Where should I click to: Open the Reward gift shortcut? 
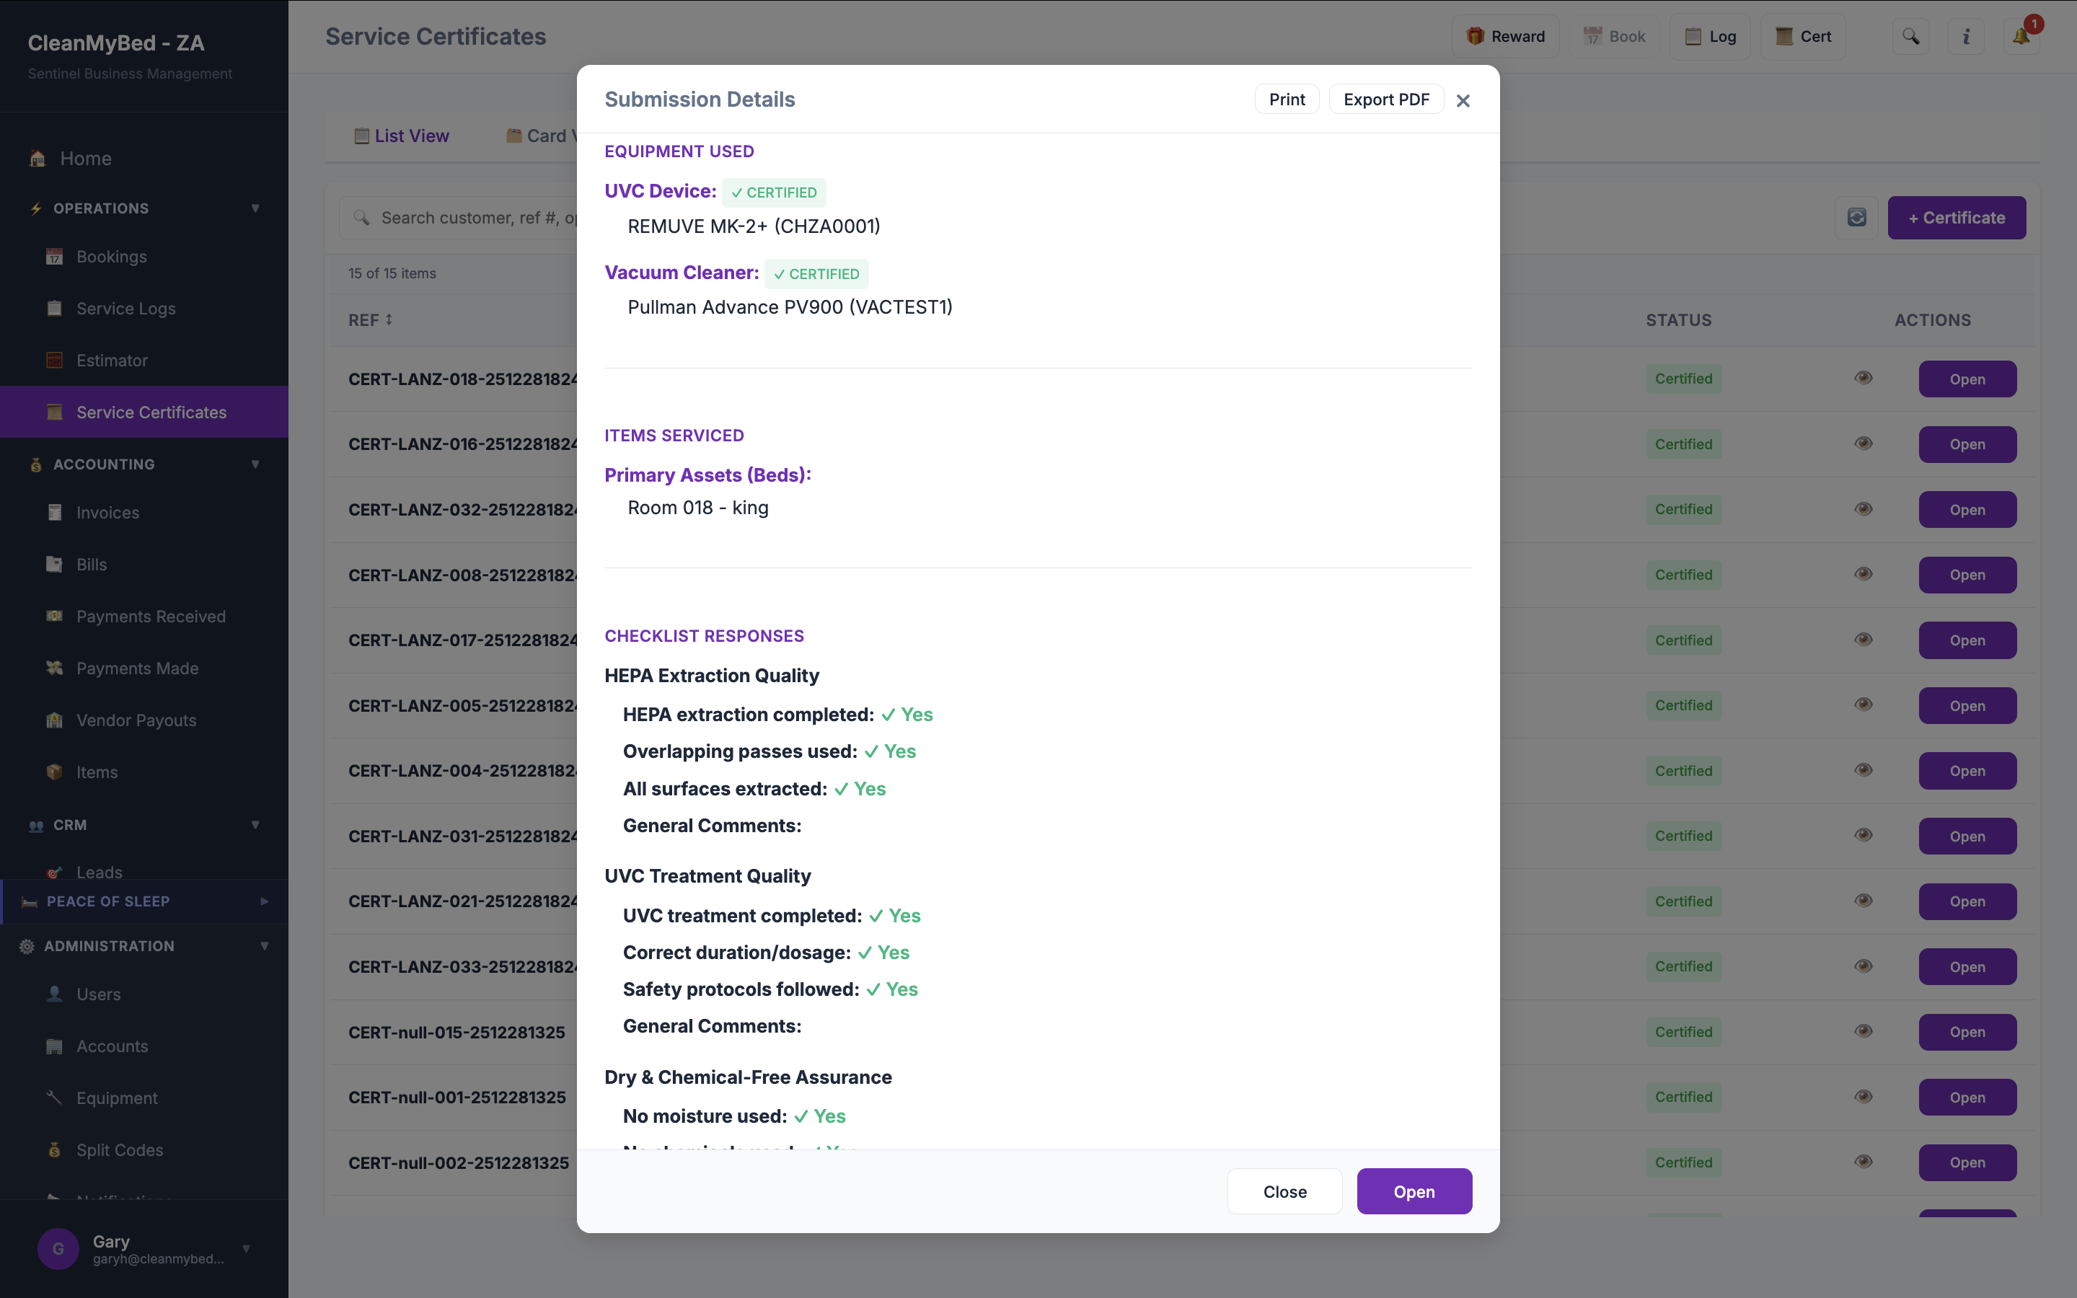(x=1505, y=37)
